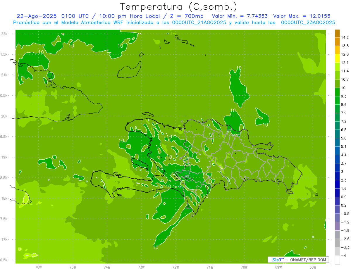
Task: Click the longitude label "75W"
Action: pyautogui.click(x=73, y=267)
